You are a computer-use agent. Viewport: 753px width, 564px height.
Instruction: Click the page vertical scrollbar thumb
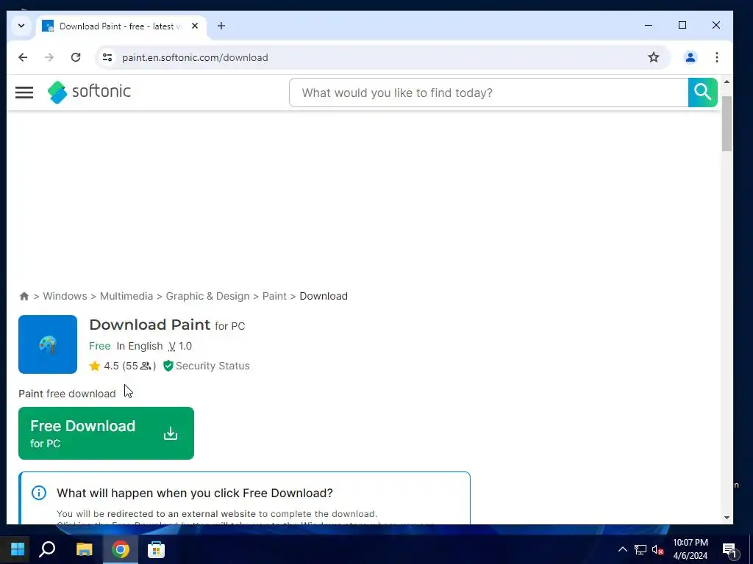pos(727,123)
